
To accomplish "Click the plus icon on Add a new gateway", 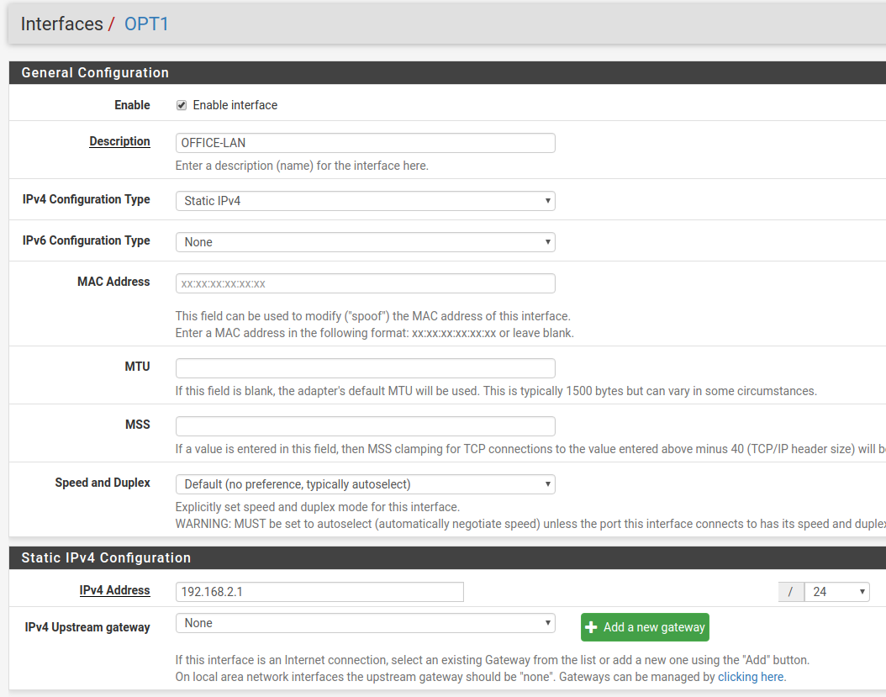I will pos(592,627).
